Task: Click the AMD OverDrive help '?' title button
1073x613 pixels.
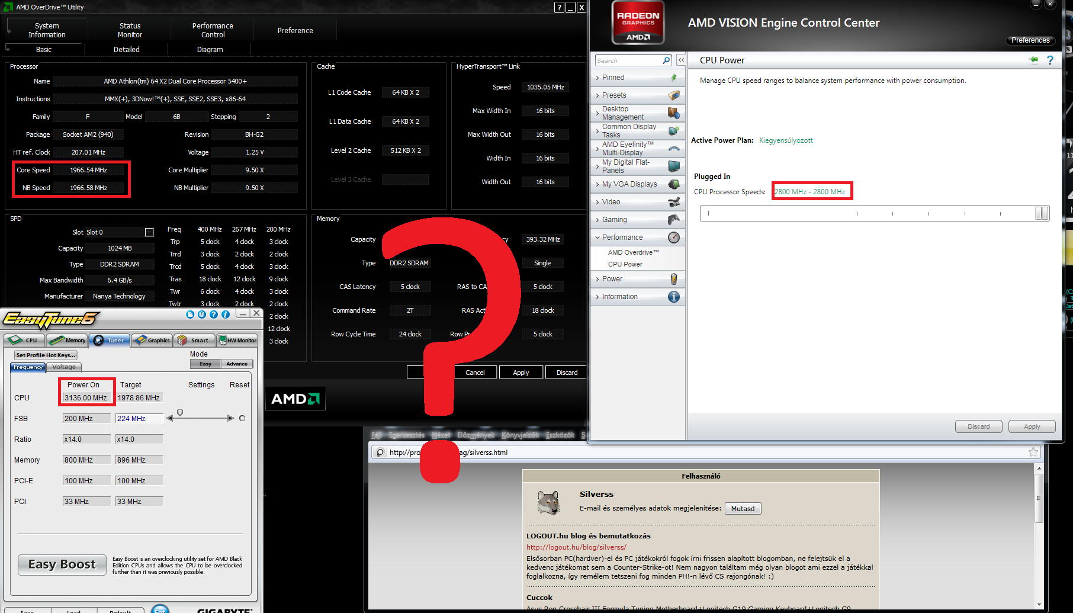Action: click(x=560, y=7)
